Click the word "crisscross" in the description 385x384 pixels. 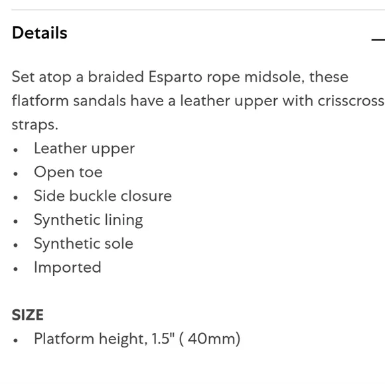351,101
